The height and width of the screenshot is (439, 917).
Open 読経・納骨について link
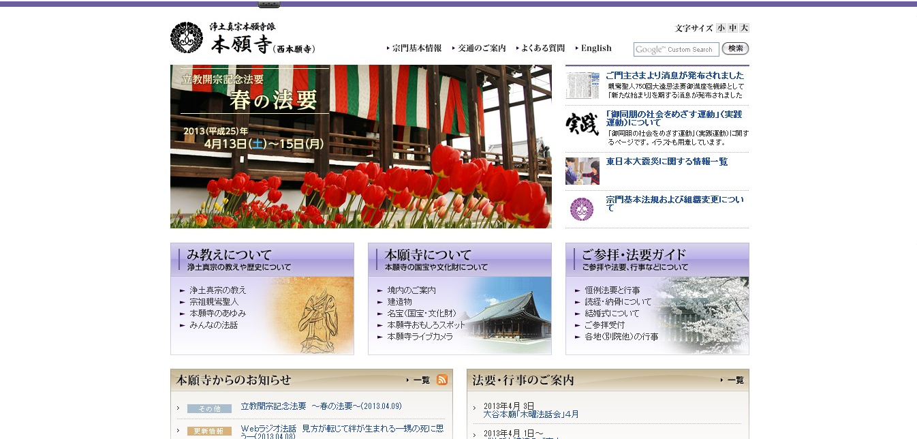pyautogui.click(x=618, y=302)
